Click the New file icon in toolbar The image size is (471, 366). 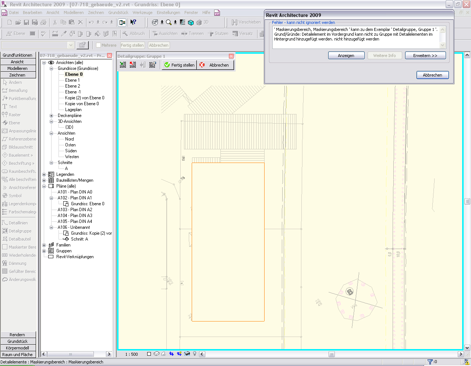tap(10, 22)
